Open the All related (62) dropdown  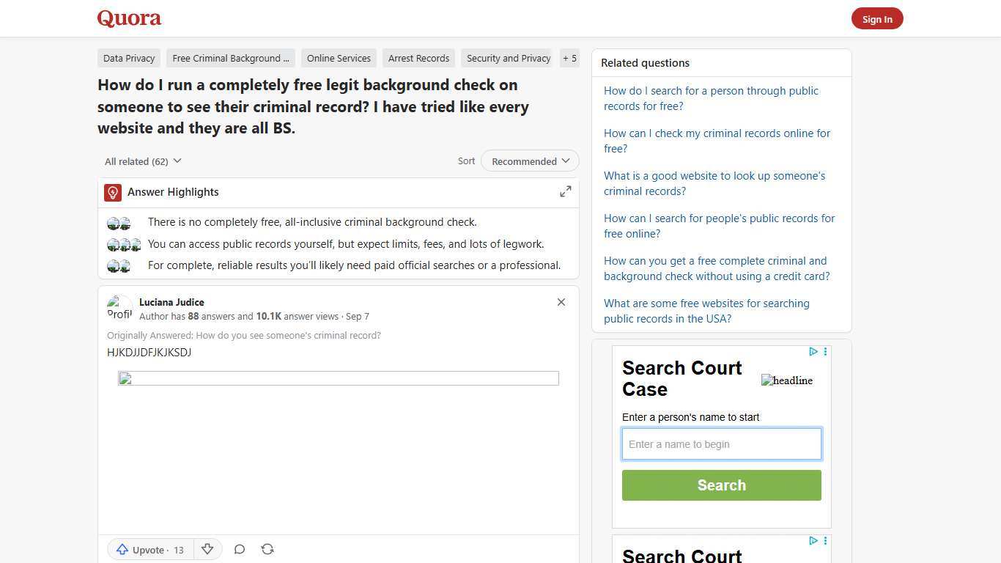click(x=143, y=161)
